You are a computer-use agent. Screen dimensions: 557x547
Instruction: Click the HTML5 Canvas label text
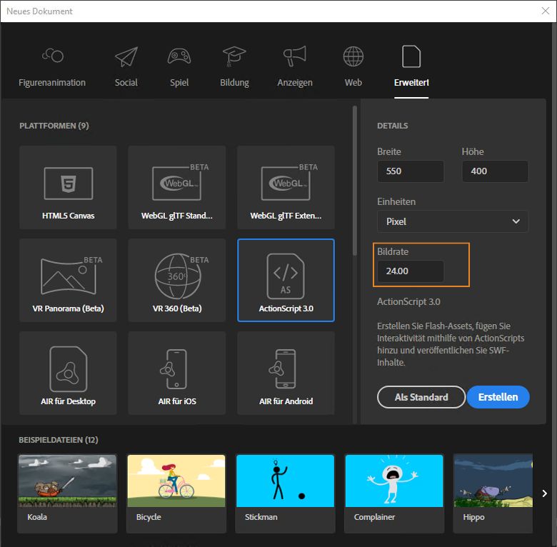(69, 216)
